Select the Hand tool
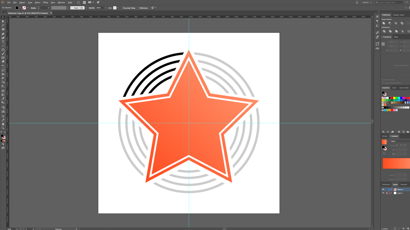This screenshot has height=230, width=410. (x=3, y=124)
